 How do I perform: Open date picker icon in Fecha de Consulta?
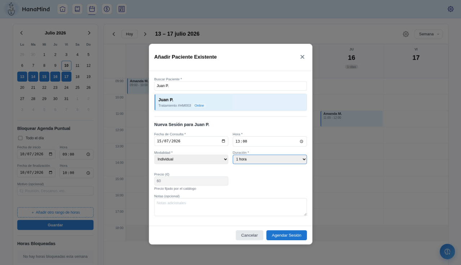click(x=223, y=141)
